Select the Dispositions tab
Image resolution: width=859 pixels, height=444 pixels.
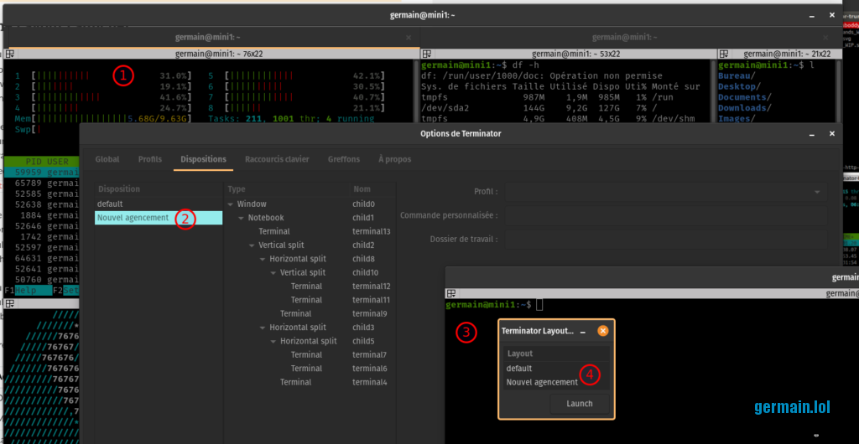pos(203,159)
